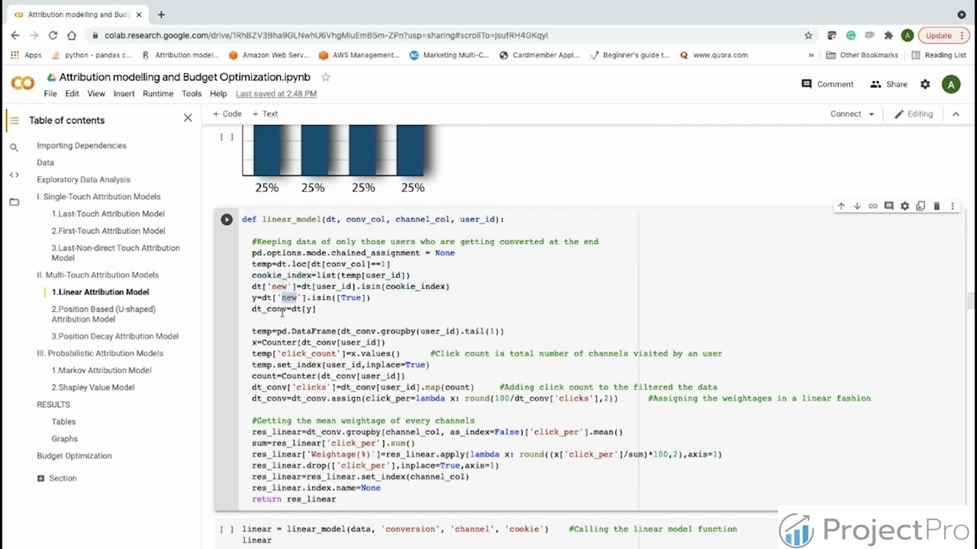Image resolution: width=977 pixels, height=549 pixels.
Task: Add a new Text cell
Action: click(x=265, y=114)
